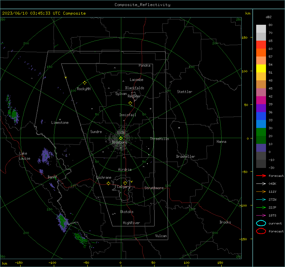Click the Composite_Reflectivity title text
This screenshot has width=285, height=267.
142,5
